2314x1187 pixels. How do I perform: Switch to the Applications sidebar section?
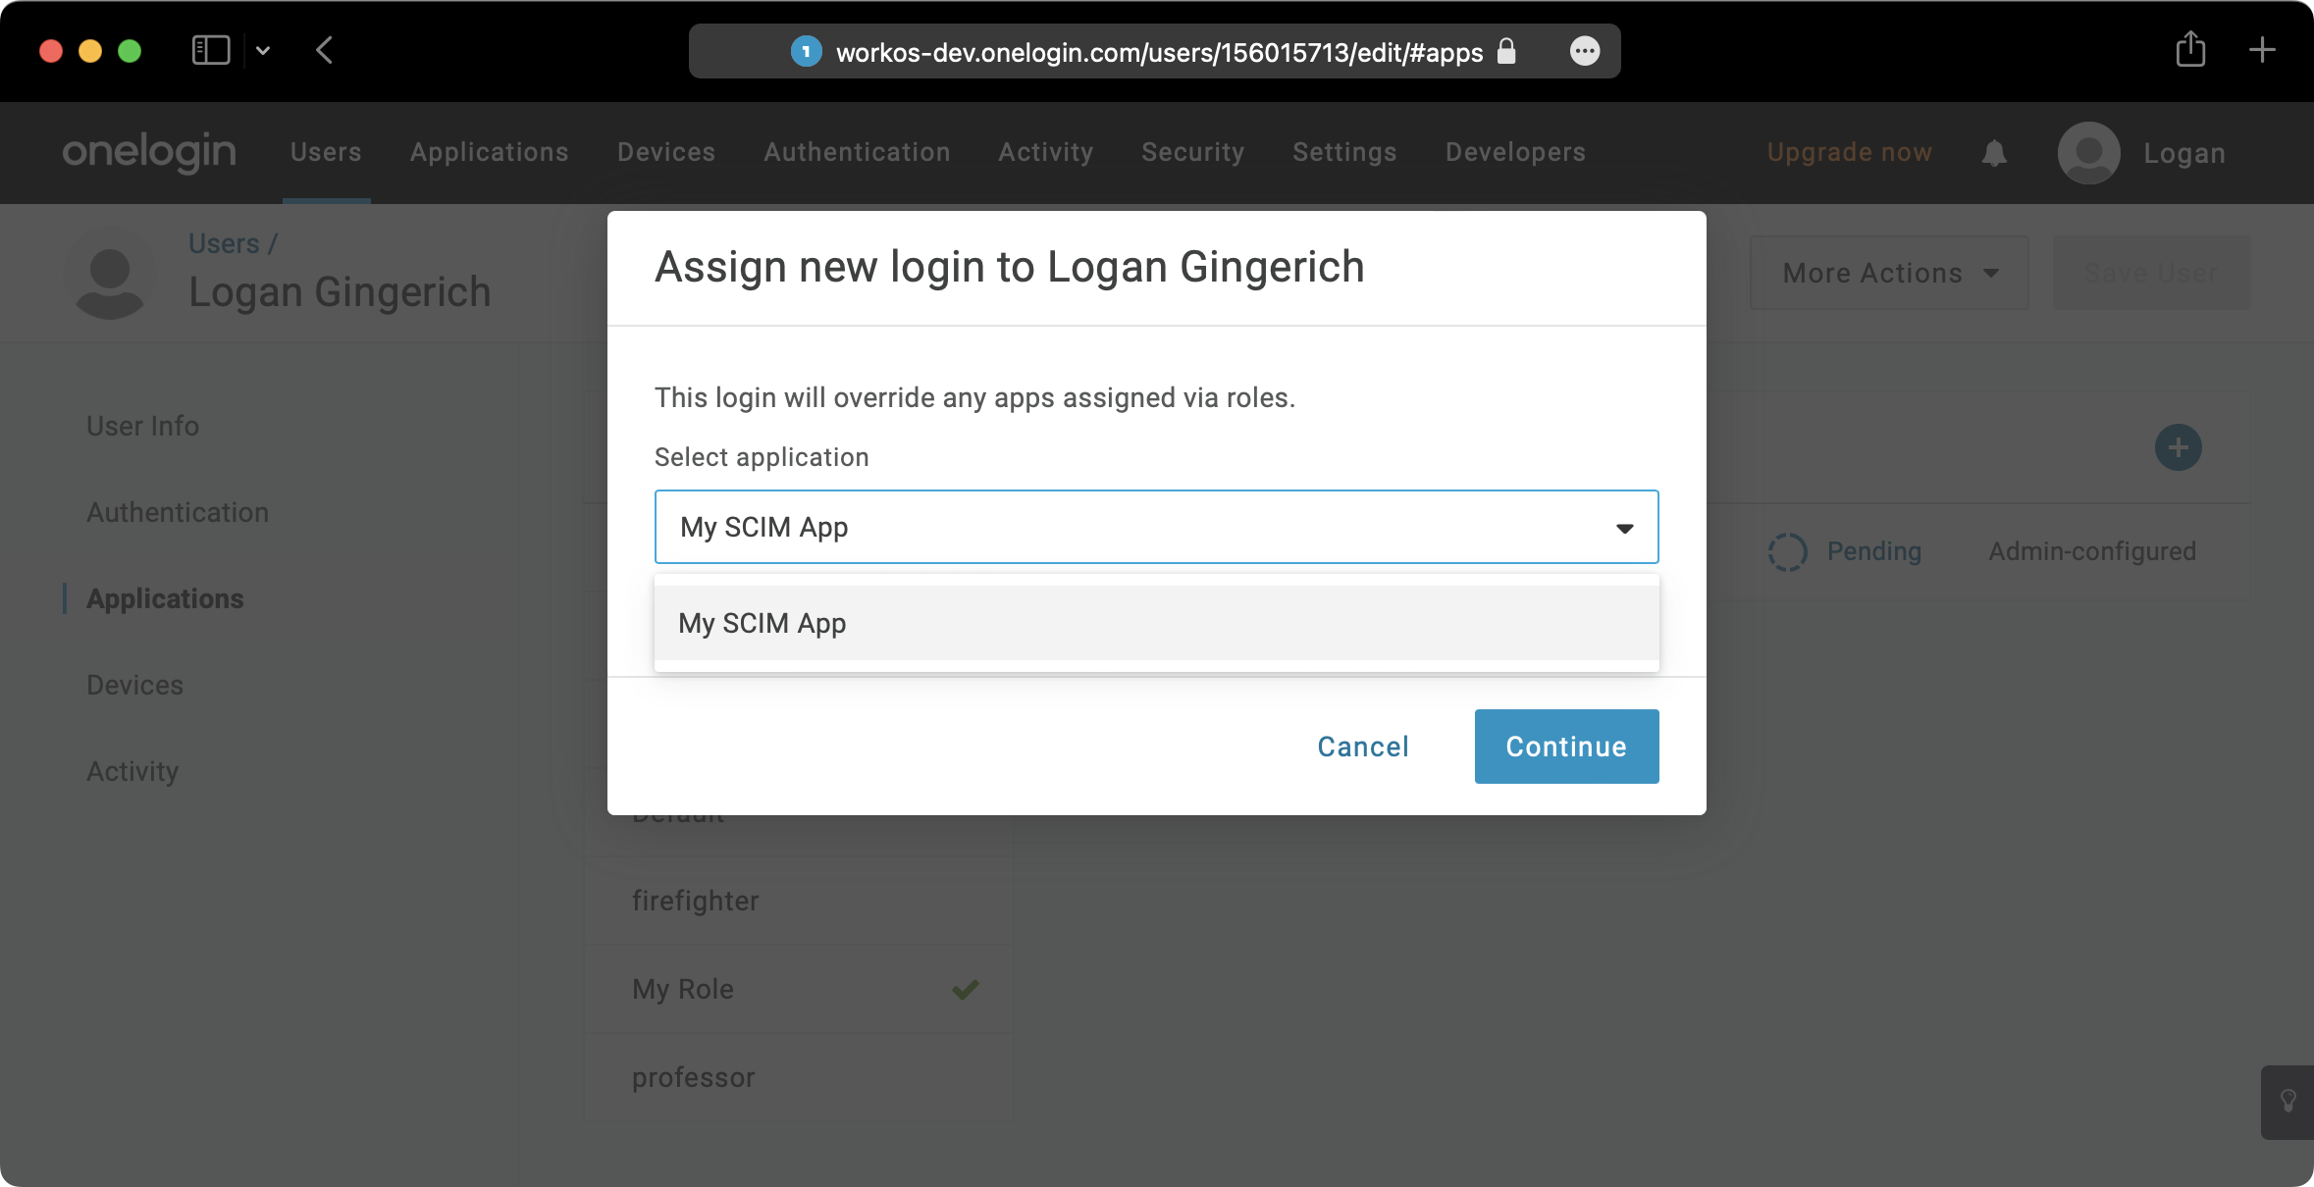click(165, 598)
